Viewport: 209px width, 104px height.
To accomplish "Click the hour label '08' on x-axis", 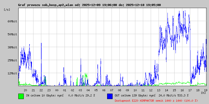I will pos(119,90).
